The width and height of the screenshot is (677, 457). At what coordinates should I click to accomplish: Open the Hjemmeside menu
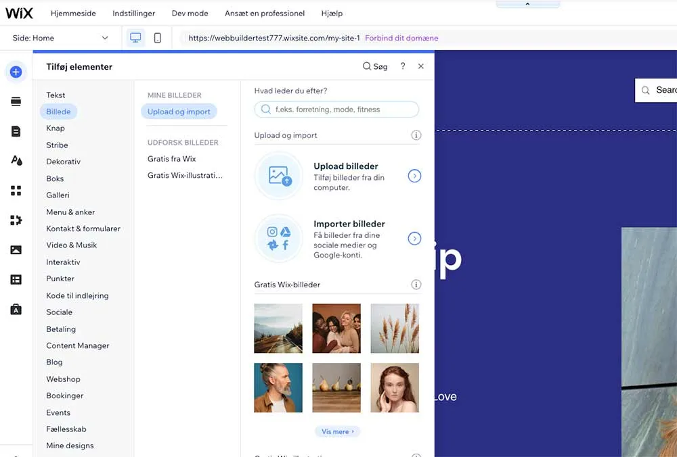(x=73, y=14)
